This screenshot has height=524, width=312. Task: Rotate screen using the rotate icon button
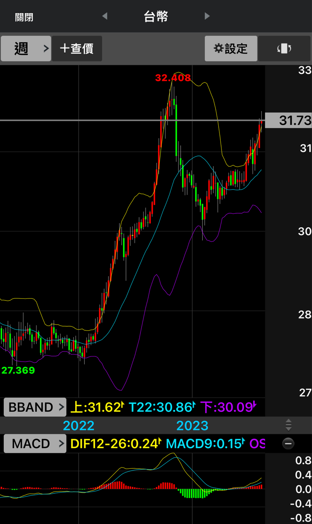point(284,49)
